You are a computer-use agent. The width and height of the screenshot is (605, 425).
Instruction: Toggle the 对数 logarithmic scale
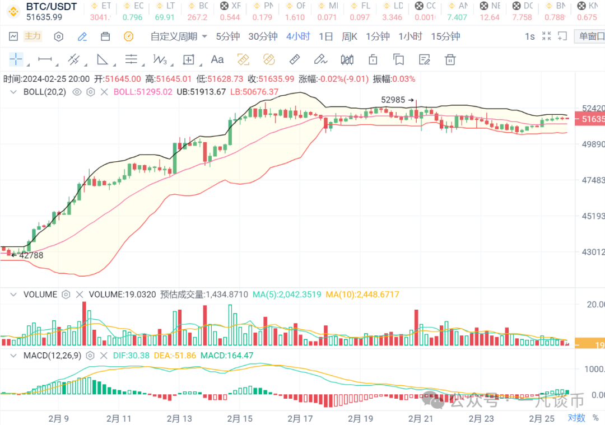click(576, 418)
